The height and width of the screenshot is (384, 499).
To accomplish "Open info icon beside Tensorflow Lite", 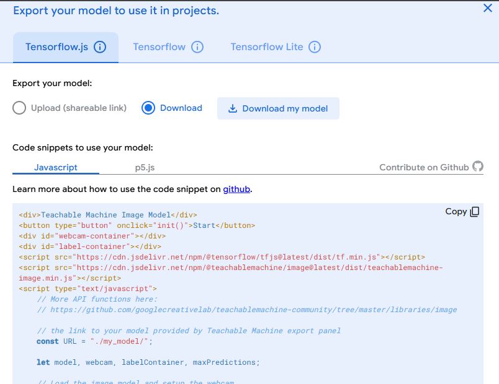I will pos(315,47).
